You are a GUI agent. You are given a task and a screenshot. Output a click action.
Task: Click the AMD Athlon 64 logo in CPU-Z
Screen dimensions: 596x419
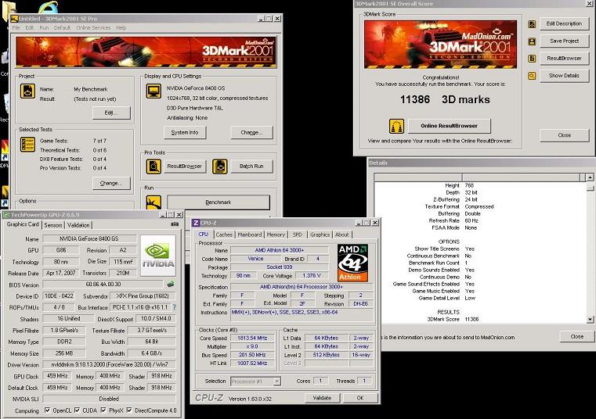pos(352,263)
